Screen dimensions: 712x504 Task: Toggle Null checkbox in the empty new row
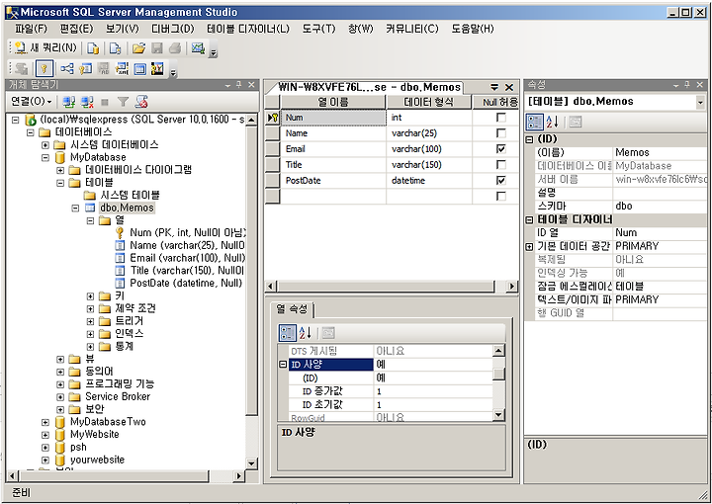pos(500,196)
